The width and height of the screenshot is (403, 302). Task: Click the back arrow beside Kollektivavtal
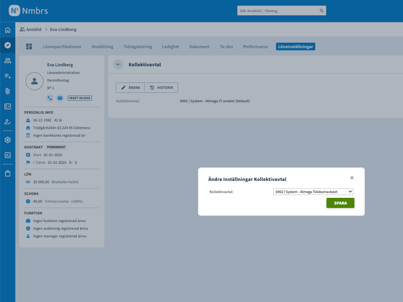pyautogui.click(x=118, y=64)
